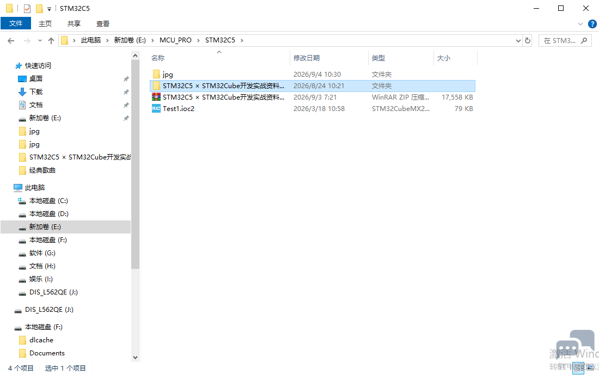The image size is (599, 375).
Task: Switch to the 查看 ribbon tab
Action: (103, 24)
